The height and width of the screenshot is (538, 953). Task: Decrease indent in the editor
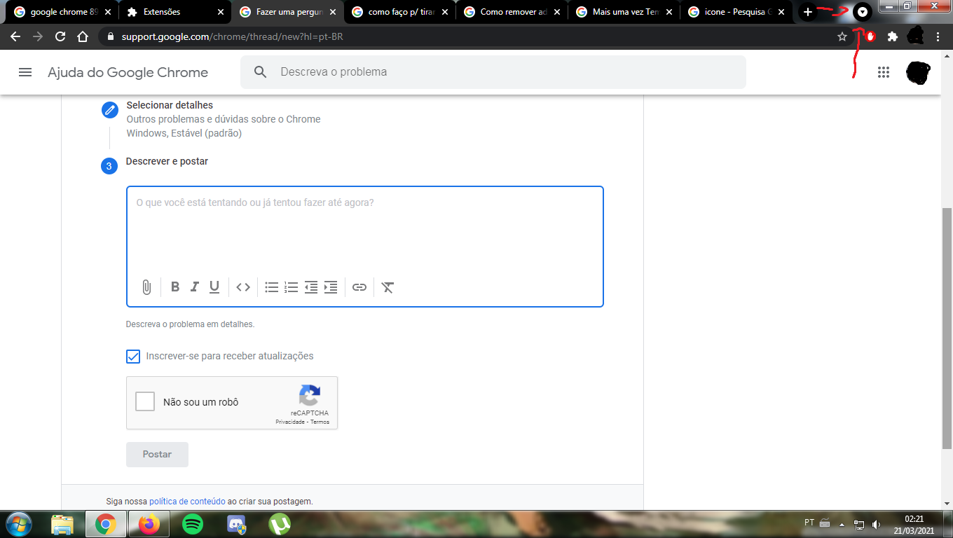(x=311, y=287)
